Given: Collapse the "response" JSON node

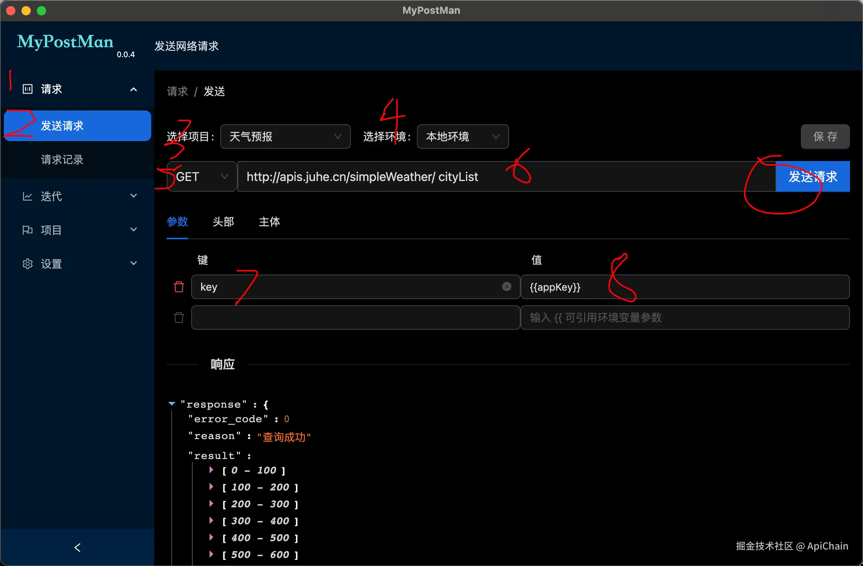Looking at the screenshot, I should click(172, 404).
